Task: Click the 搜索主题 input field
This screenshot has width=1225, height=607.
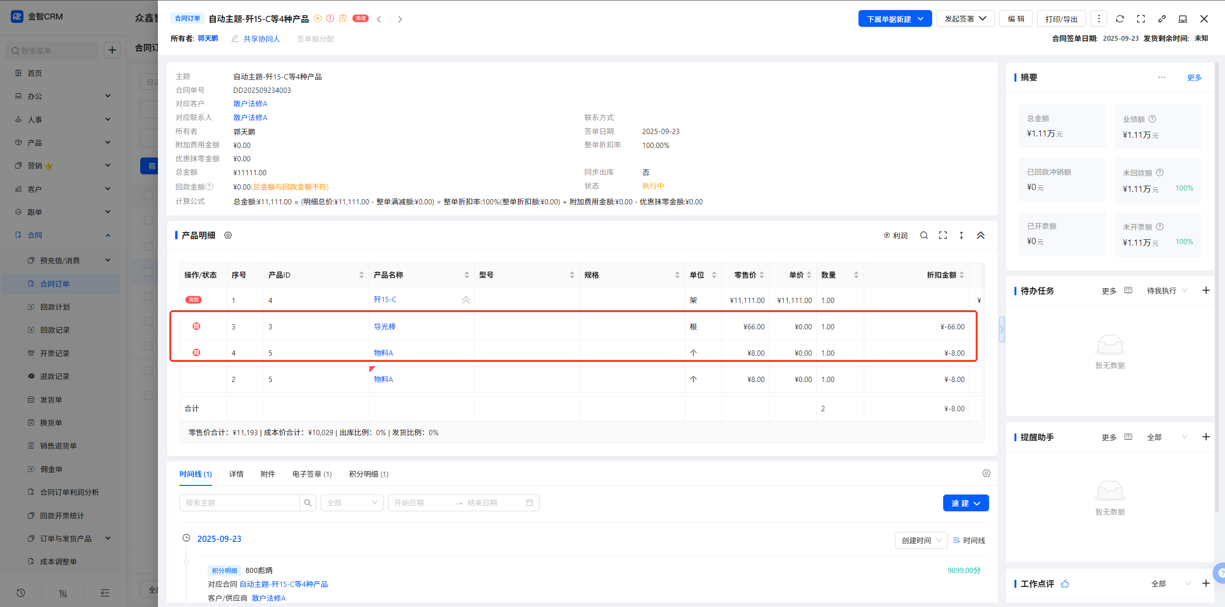Action: [x=239, y=503]
